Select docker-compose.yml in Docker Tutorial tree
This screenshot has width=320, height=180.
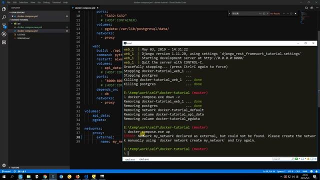39,31
